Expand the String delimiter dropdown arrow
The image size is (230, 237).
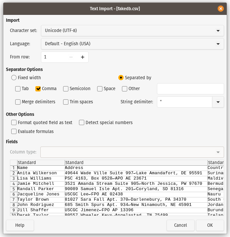coord(218,102)
